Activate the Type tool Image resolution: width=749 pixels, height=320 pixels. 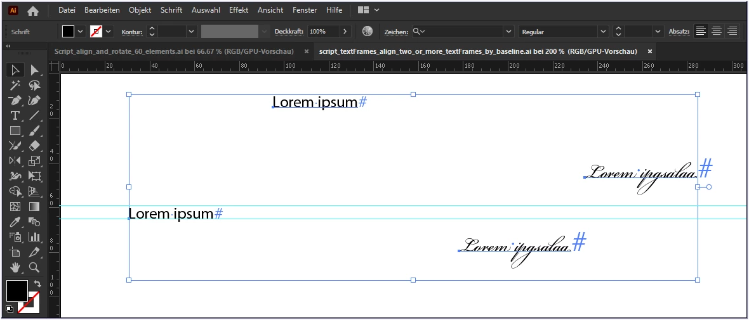click(15, 115)
